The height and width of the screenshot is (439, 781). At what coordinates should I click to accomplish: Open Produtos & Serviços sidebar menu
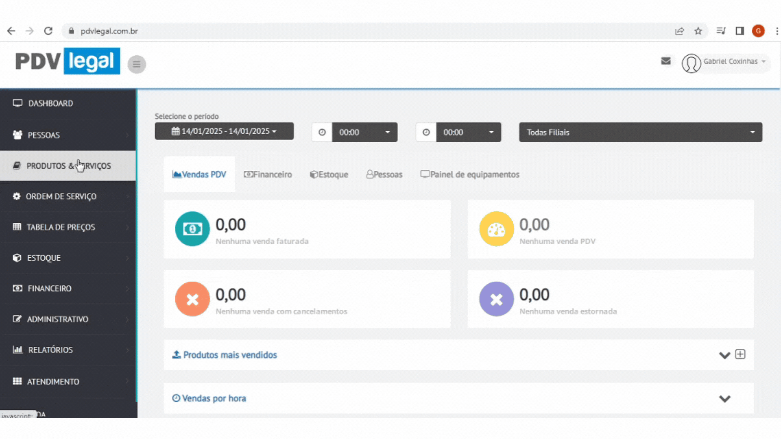click(x=68, y=166)
